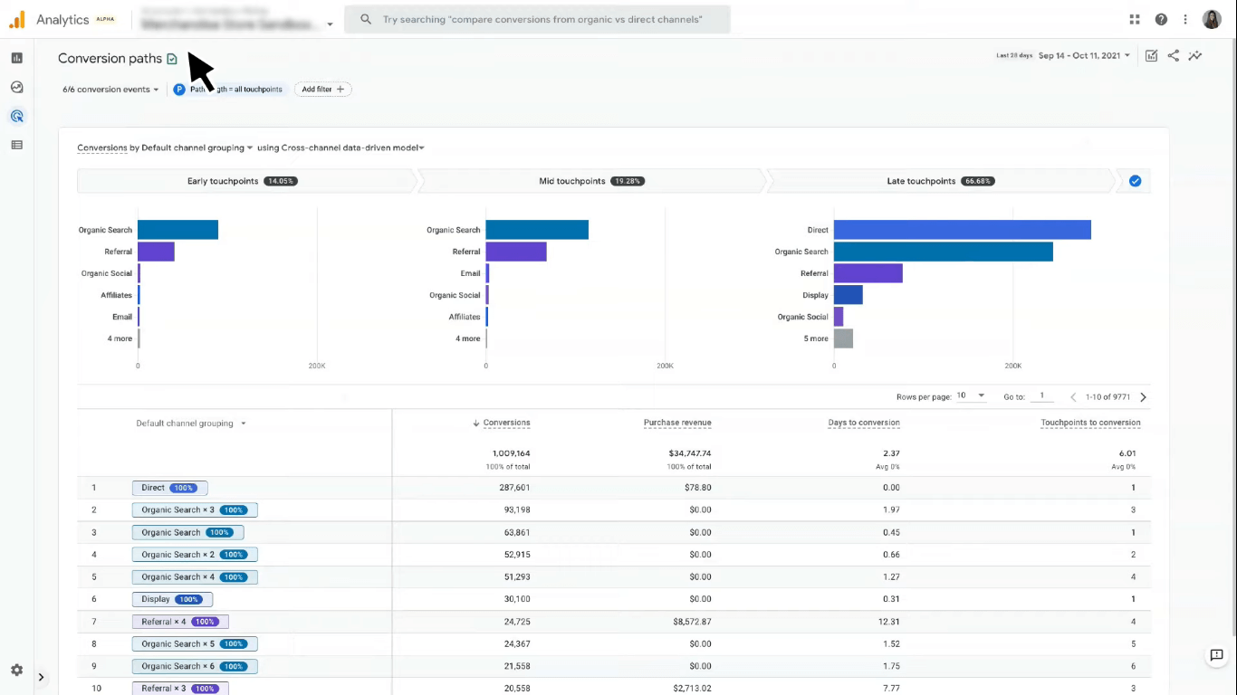Expand the Default channel grouping dropdown
This screenshot has width=1237, height=695.
tap(190, 423)
